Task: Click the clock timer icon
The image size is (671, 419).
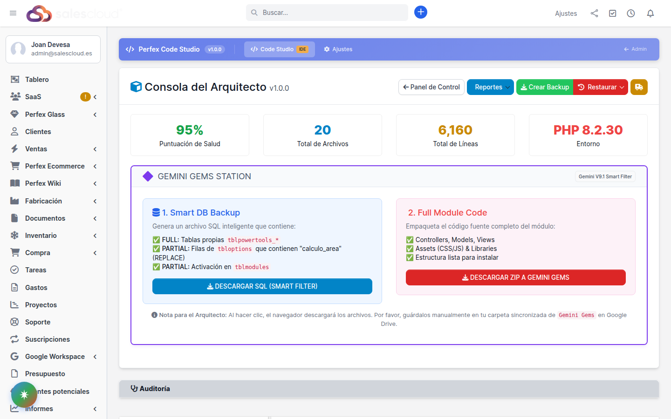Action: point(631,14)
